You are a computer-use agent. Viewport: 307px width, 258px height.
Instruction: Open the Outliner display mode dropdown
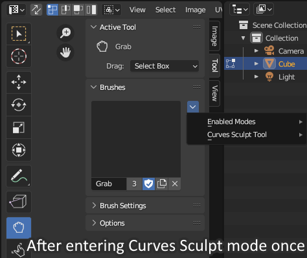[x=264, y=9]
